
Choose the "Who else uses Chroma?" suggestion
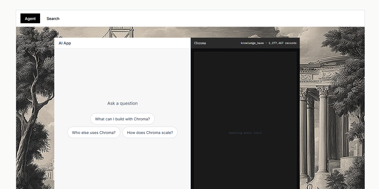(94, 133)
